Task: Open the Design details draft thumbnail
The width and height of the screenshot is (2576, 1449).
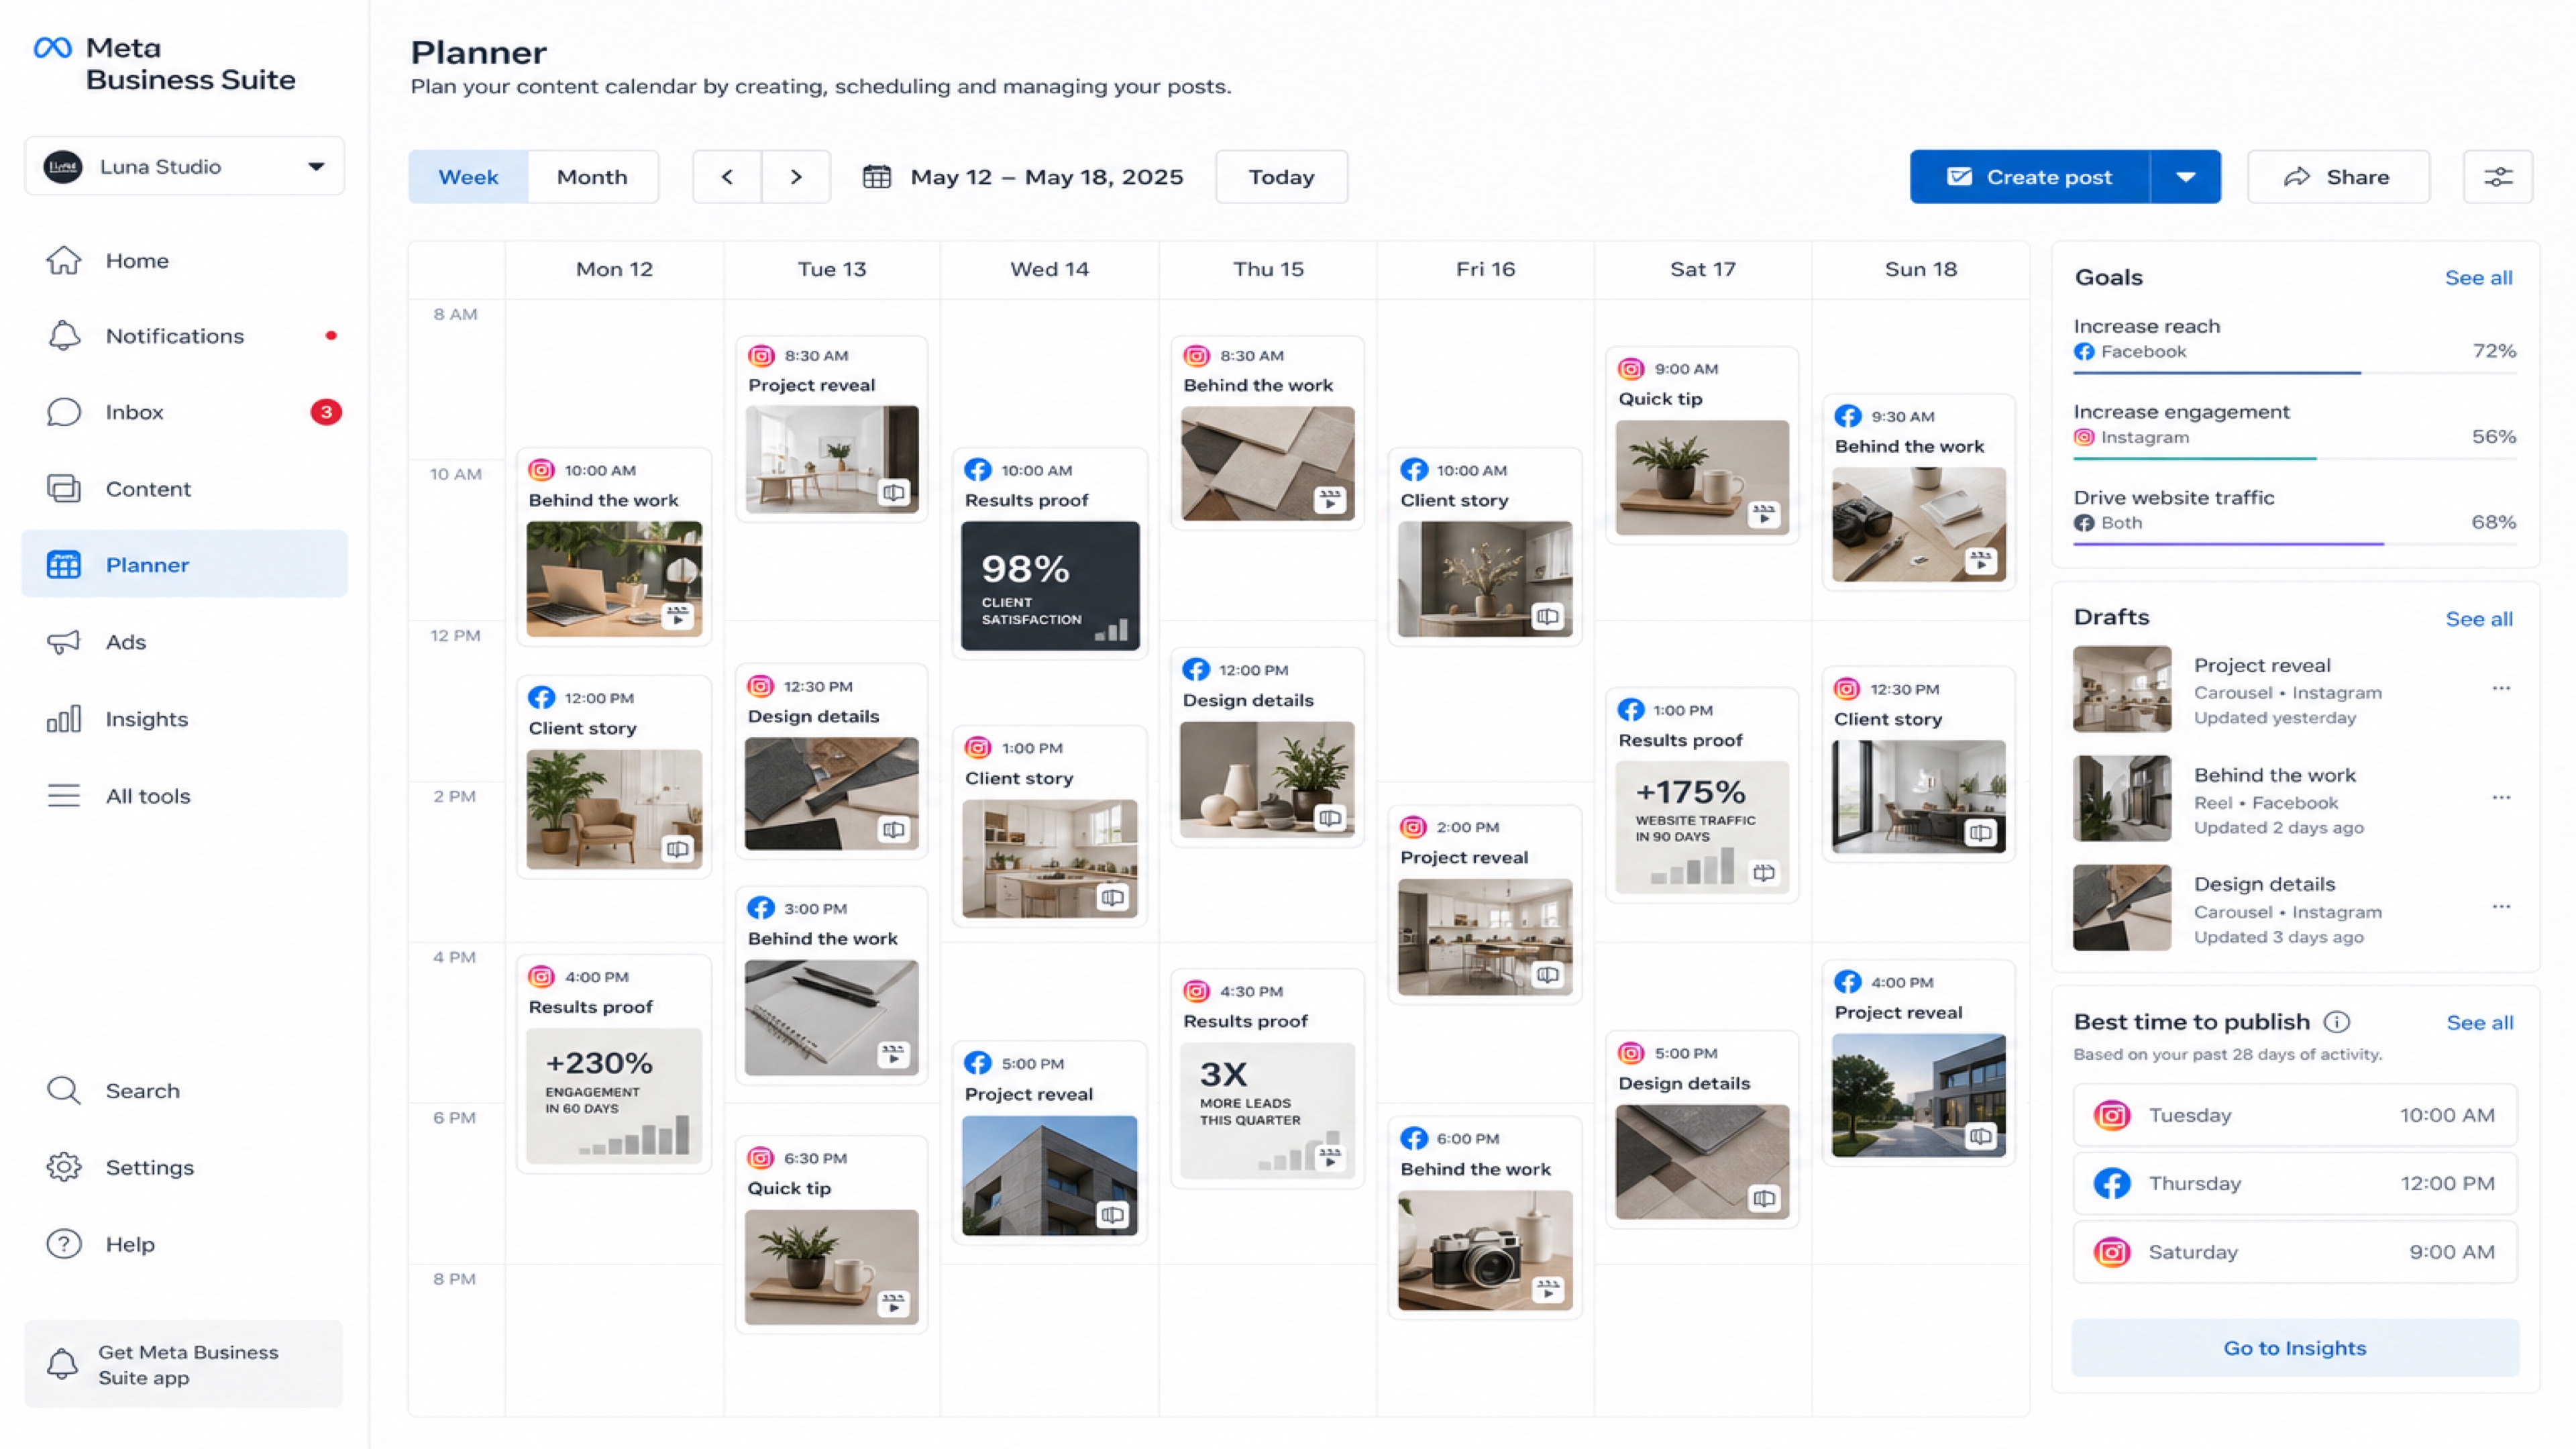Action: (x=2122, y=907)
